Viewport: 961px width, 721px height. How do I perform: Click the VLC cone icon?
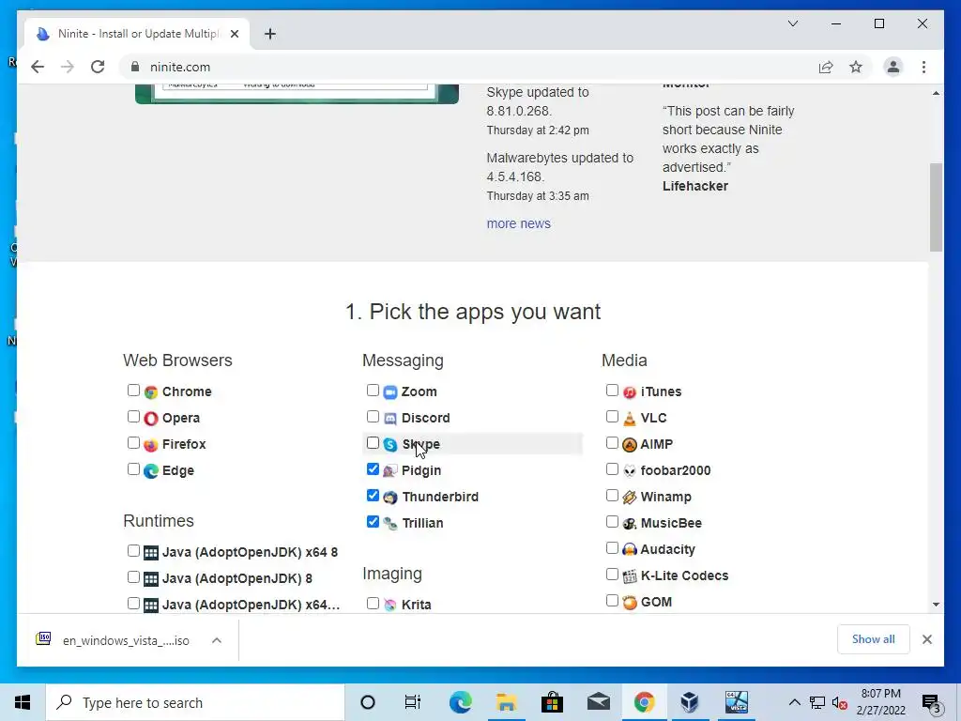pos(630,418)
